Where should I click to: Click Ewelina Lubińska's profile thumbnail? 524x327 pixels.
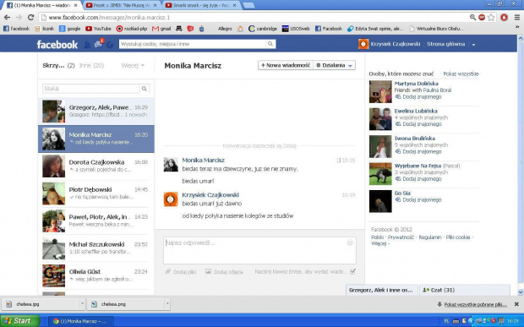380,119
